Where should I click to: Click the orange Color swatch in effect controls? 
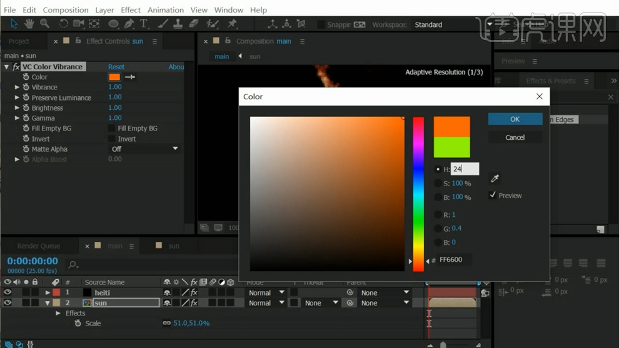(x=114, y=77)
